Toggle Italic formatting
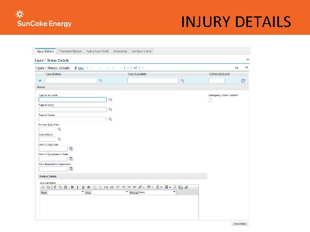The width and height of the screenshot is (310, 232). 77,187
